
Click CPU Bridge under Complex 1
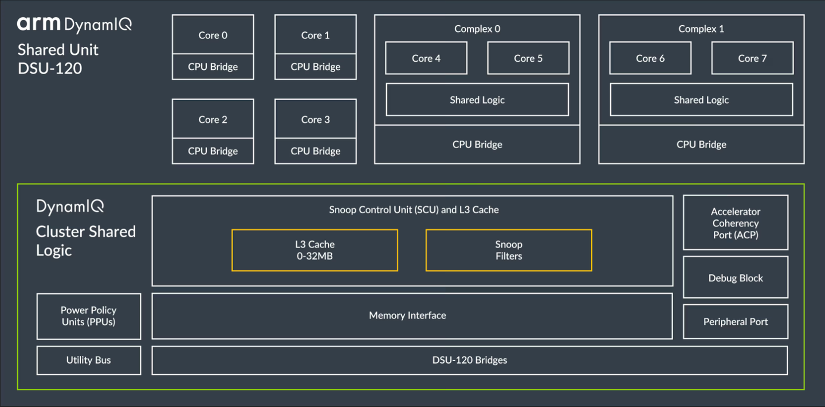pyautogui.click(x=701, y=145)
